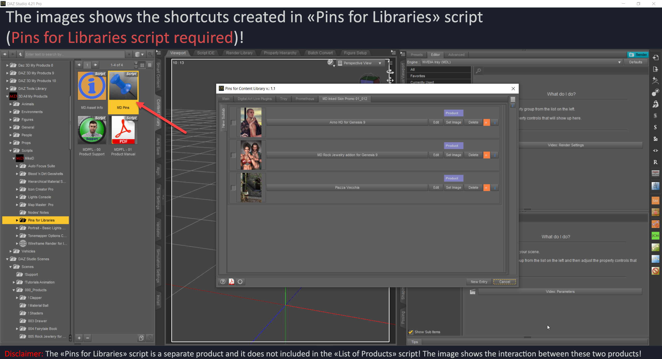
Task: Click Delete for Piazza Vecchia
Action: click(x=473, y=188)
